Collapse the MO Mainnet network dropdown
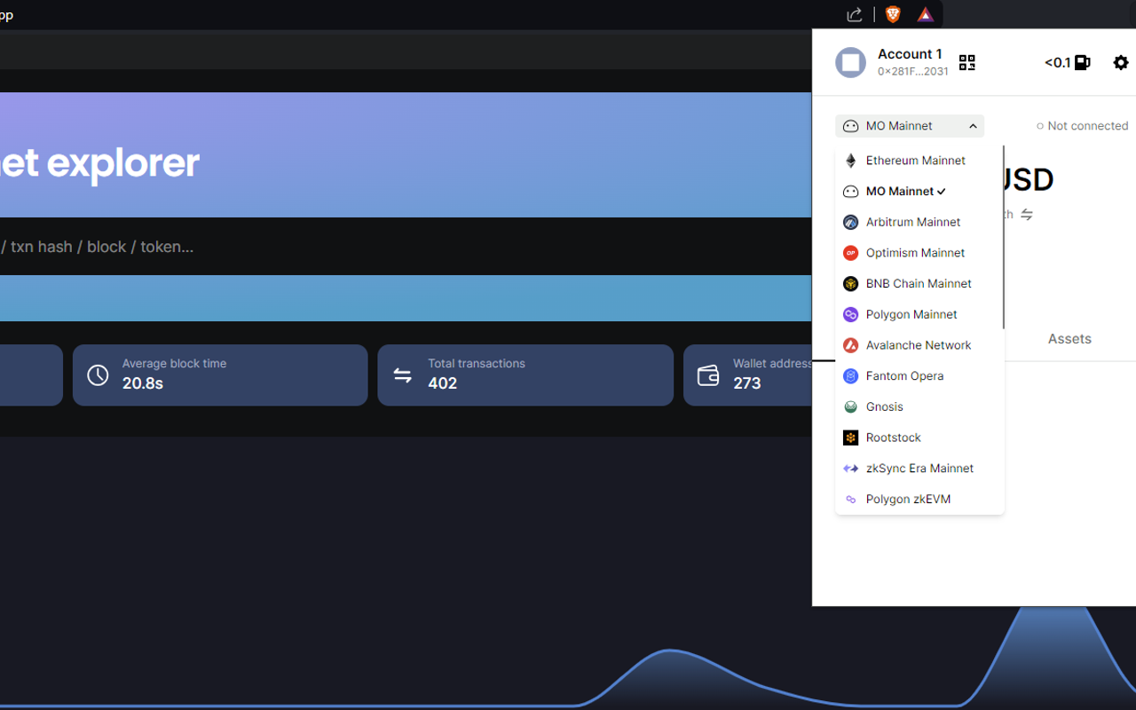 click(910, 126)
